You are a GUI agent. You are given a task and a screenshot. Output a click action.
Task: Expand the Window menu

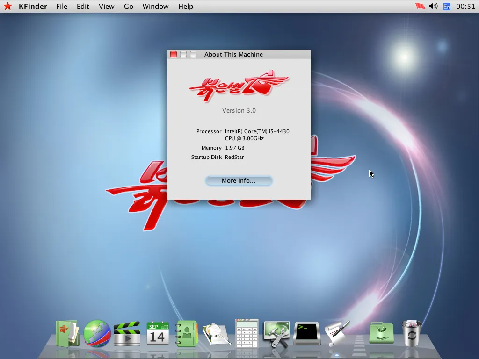coord(155,6)
